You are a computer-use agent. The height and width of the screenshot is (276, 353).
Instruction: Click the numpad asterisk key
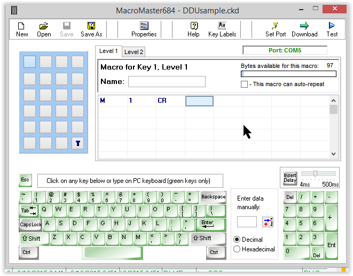[x=317, y=197]
